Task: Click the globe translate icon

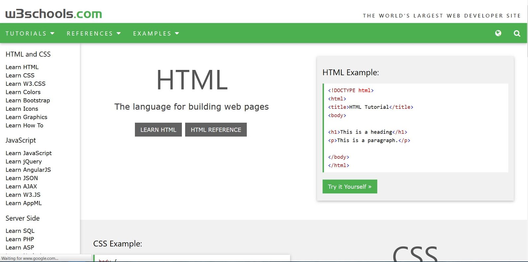Action: point(498,33)
